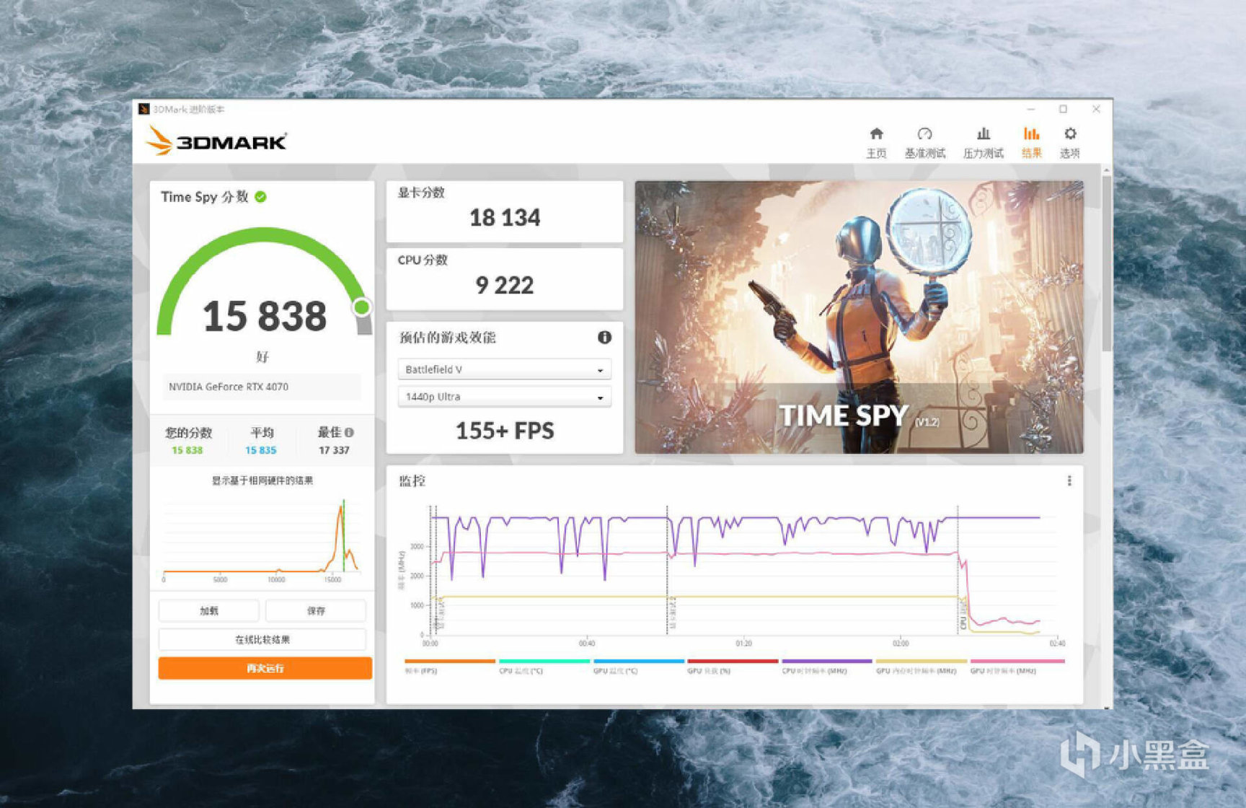Click the 您的分数 value 15 838

(187, 450)
